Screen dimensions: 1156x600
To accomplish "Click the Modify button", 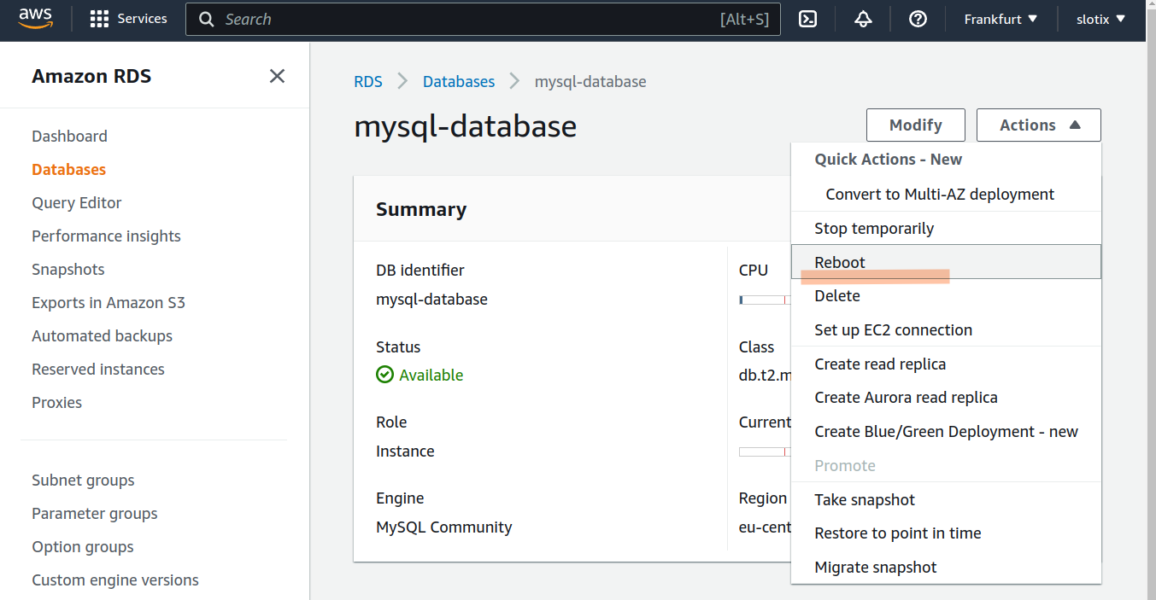I will [916, 125].
